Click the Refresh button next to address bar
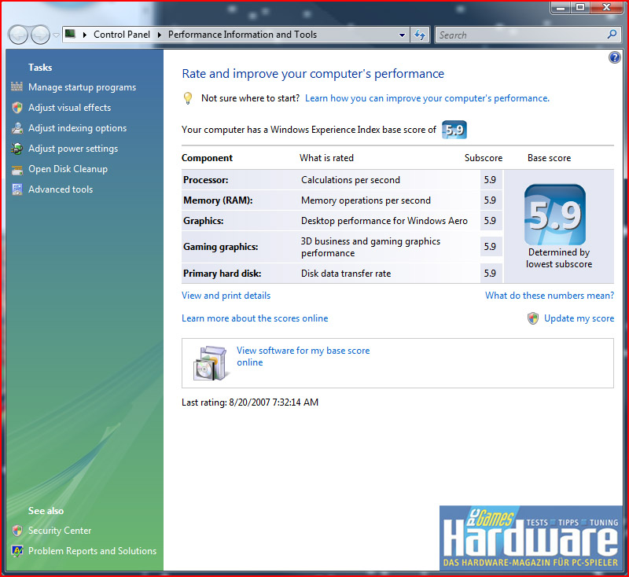 tap(420, 35)
